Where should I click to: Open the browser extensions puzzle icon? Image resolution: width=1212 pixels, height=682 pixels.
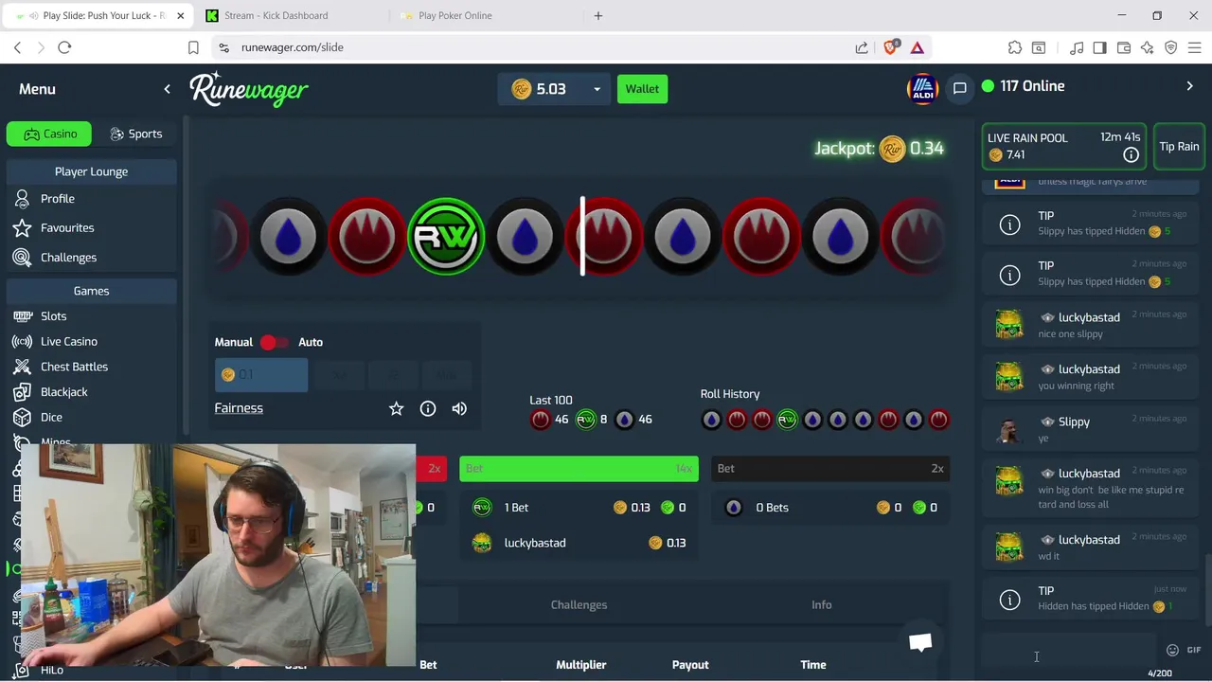point(1015,47)
